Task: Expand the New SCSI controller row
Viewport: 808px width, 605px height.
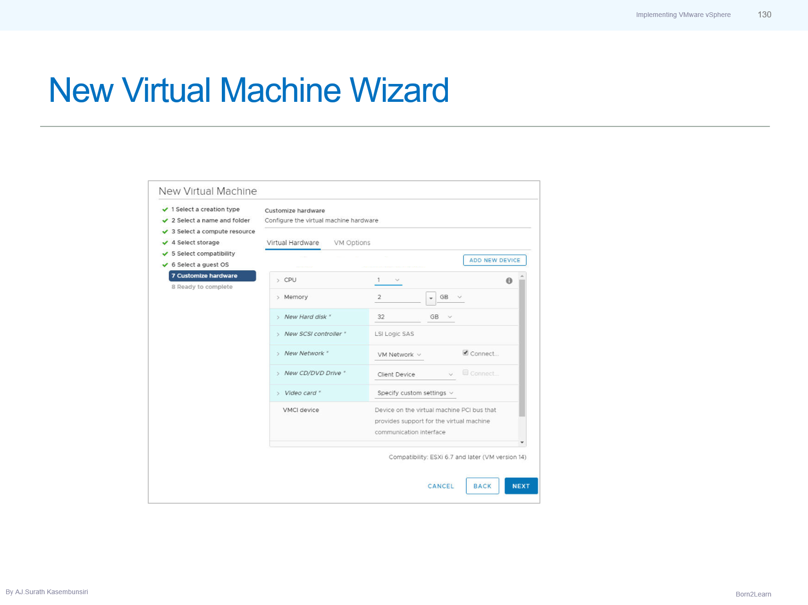Action: (x=278, y=334)
